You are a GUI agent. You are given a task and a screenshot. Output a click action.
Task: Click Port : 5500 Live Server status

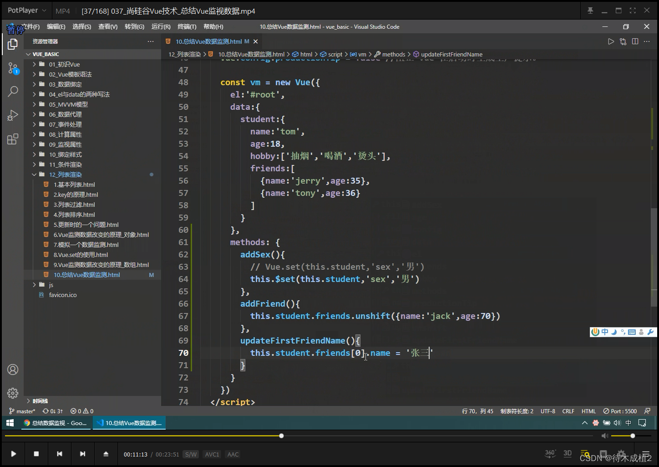tap(620, 411)
